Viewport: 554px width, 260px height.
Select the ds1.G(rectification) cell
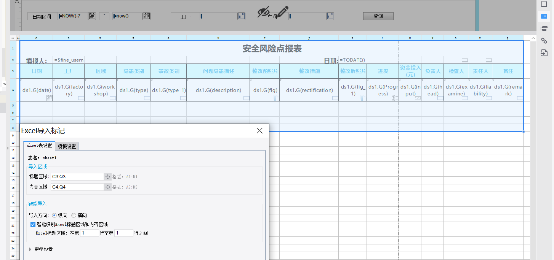coord(309,90)
